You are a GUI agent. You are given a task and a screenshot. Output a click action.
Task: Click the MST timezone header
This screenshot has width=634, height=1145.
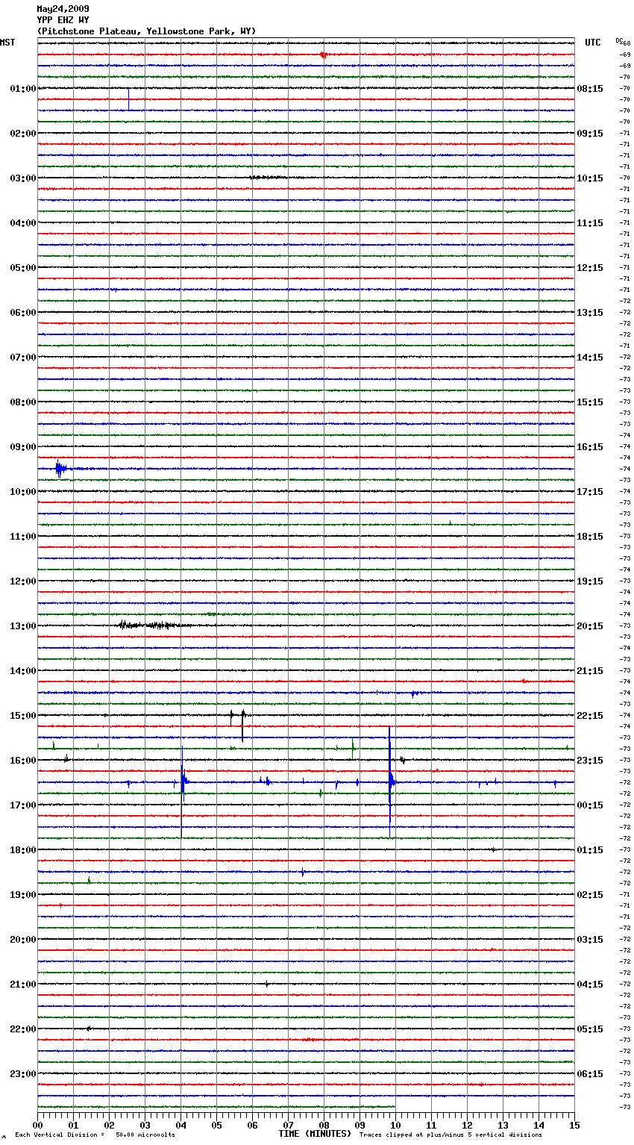7,43
